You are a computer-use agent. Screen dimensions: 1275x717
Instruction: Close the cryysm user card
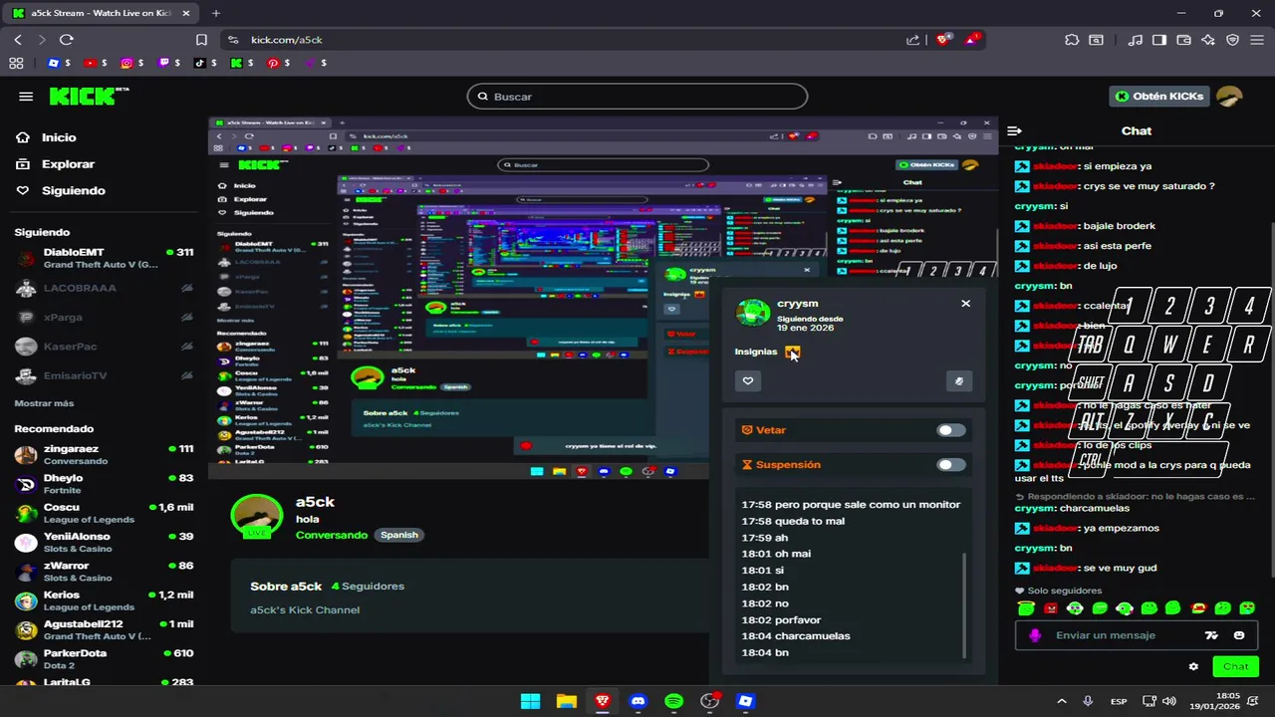[965, 303]
